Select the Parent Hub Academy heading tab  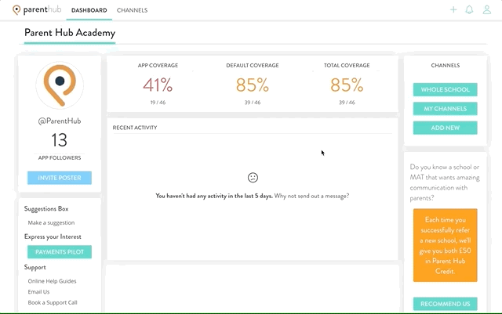(70, 33)
